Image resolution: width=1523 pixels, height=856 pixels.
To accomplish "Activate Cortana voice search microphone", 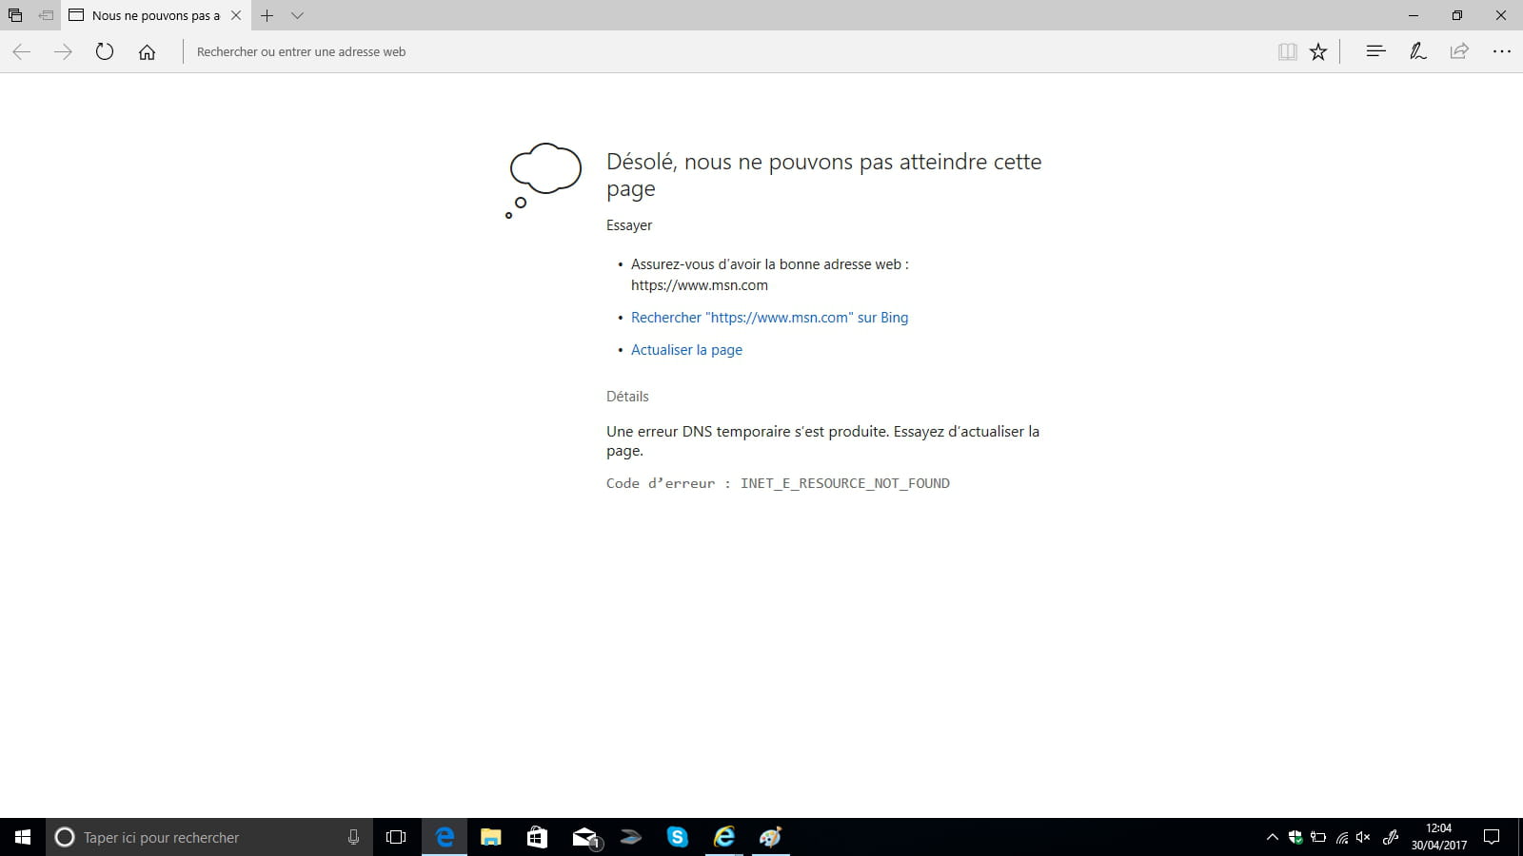I will (x=353, y=837).
